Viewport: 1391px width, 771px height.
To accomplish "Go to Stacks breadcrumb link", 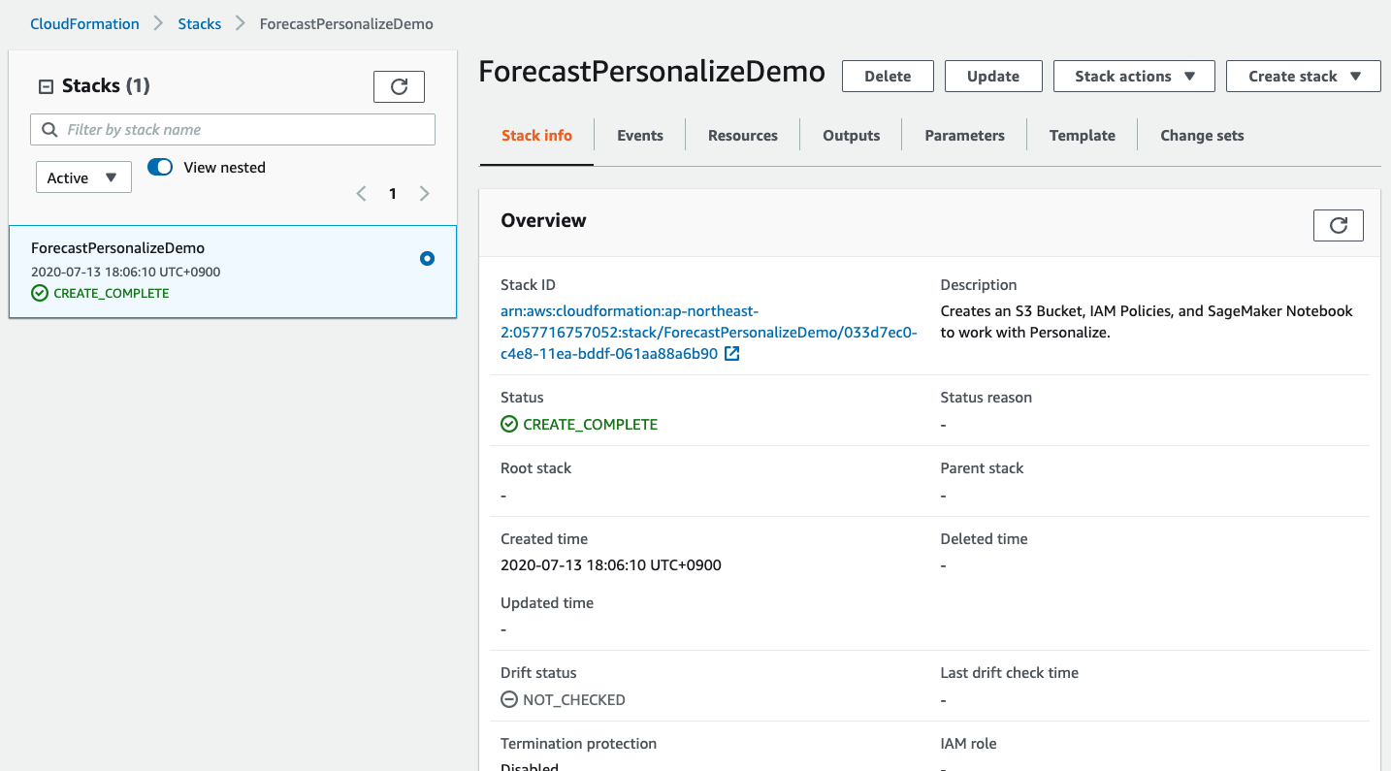I will (200, 23).
